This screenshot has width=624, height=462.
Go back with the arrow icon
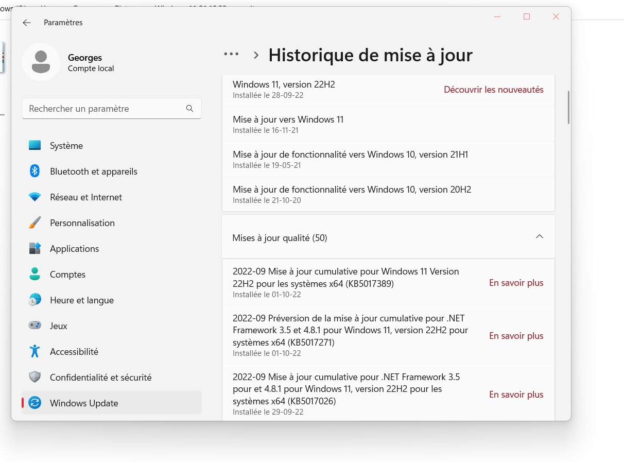click(x=27, y=23)
